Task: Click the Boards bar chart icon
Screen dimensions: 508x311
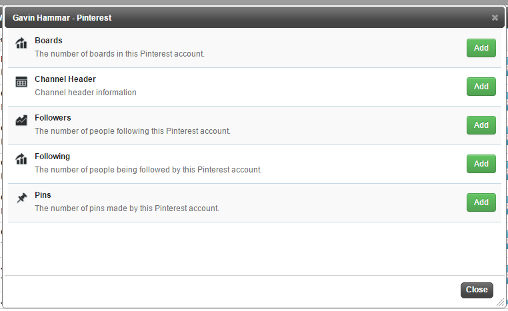Action: point(21,43)
